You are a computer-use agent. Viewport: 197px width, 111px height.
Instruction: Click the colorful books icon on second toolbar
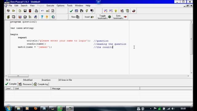click(20, 17)
